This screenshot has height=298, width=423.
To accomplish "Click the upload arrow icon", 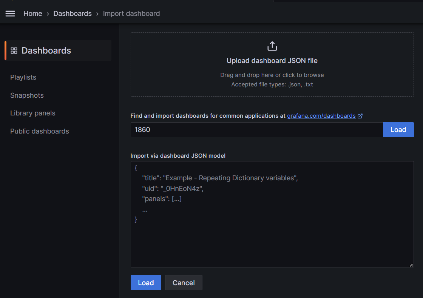I will [272, 45].
